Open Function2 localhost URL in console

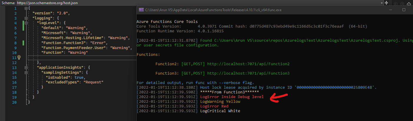point(248,64)
